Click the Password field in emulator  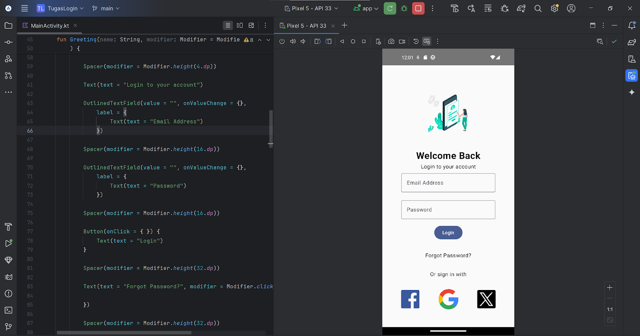click(448, 210)
